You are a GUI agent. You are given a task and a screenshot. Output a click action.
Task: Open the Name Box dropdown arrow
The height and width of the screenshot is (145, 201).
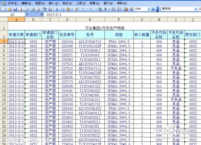(27, 14)
